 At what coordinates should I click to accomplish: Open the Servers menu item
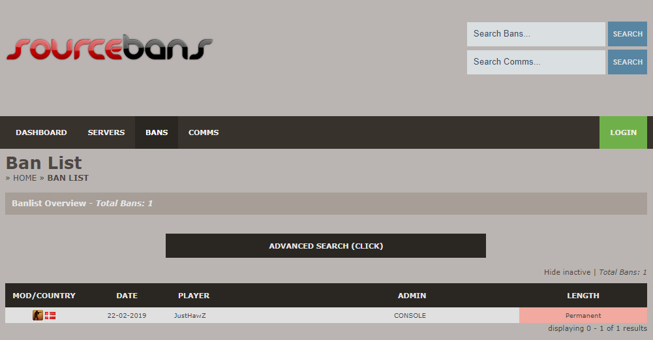[106, 132]
